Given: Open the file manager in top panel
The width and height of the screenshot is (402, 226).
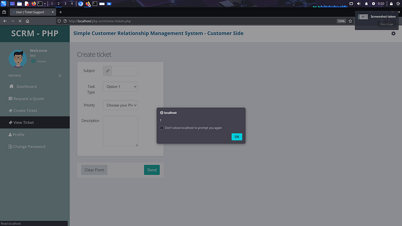Looking at the screenshot, I should point(20,4).
